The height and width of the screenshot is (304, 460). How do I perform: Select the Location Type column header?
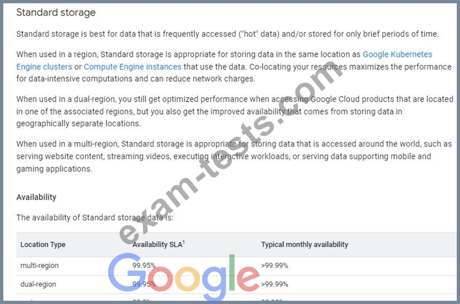click(x=43, y=245)
